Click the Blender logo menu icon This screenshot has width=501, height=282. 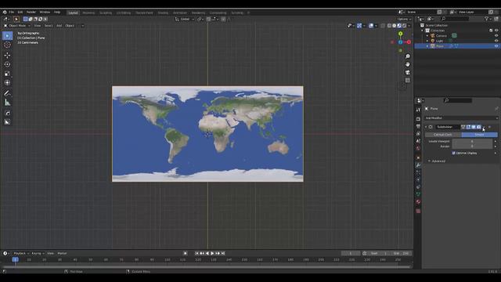tap(5, 13)
